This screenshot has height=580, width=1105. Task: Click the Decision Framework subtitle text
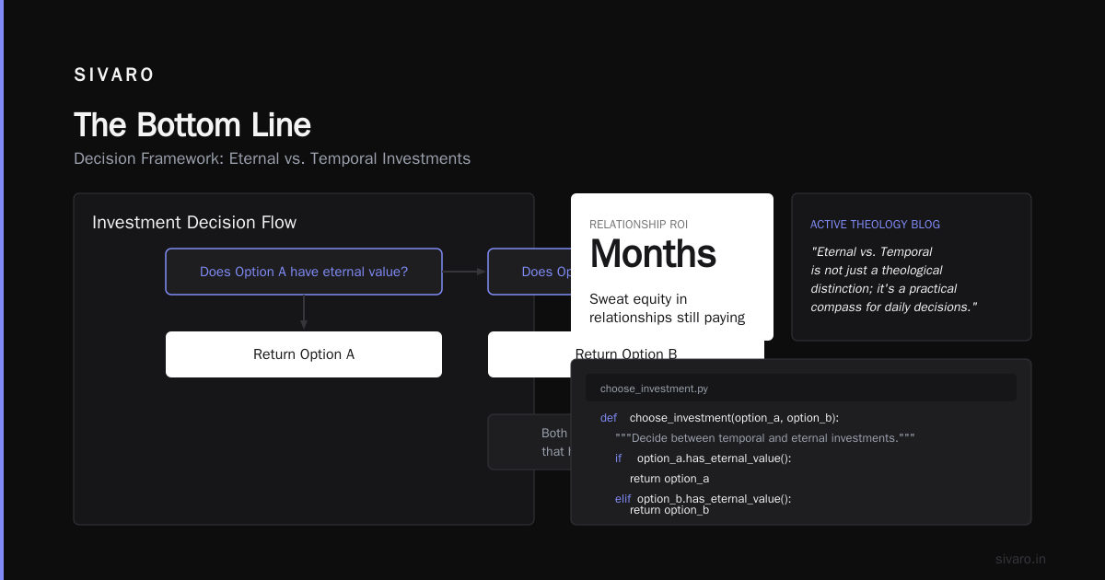[x=272, y=158]
